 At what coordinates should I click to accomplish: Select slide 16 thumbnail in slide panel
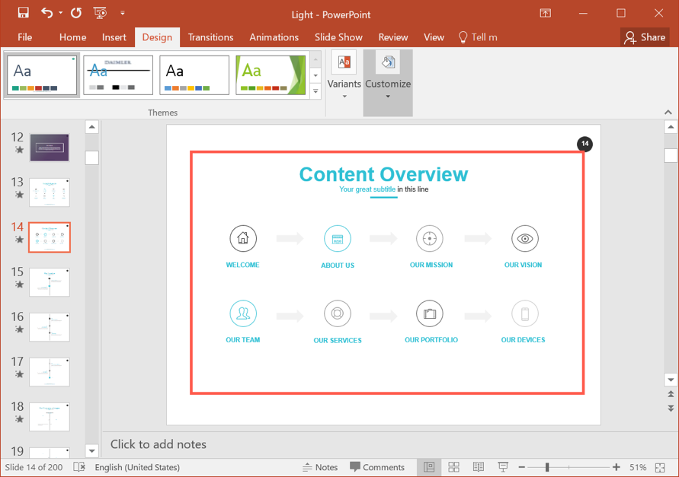pyautogui.click(x=50, y=327)
